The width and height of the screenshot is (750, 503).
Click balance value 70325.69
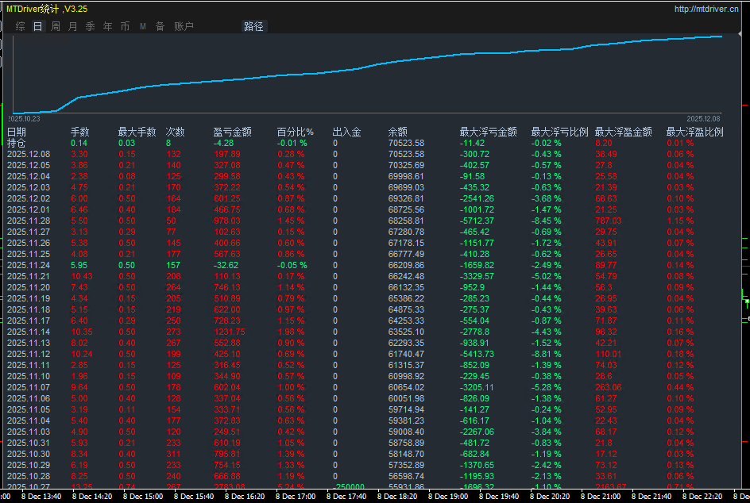pyautogui.click(x=406, y=165)
